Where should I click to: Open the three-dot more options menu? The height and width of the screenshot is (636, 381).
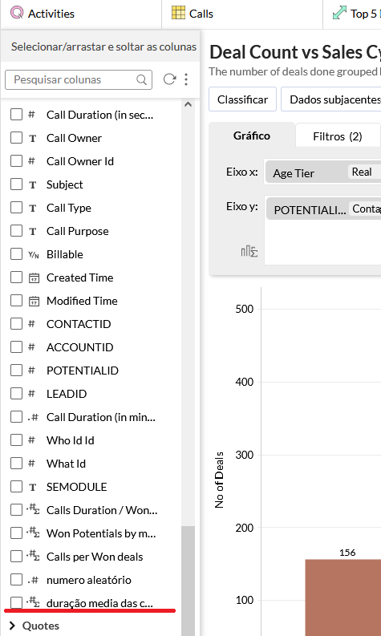(186, 79)
